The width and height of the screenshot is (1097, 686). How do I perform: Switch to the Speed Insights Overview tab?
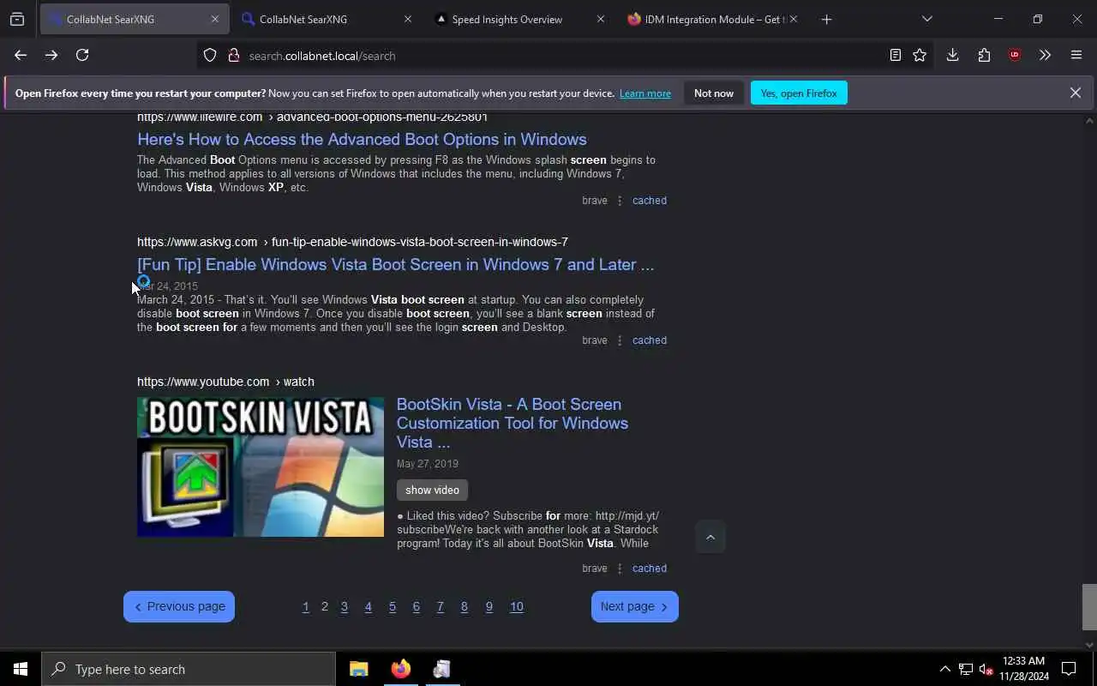(x=519, y=19)
